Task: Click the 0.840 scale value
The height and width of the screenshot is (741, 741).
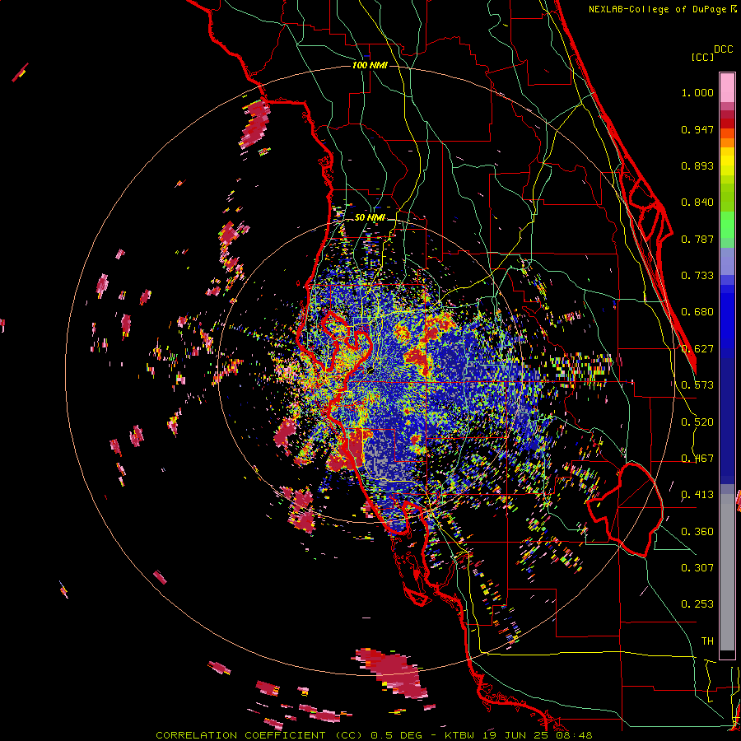Action: [697, 203]
